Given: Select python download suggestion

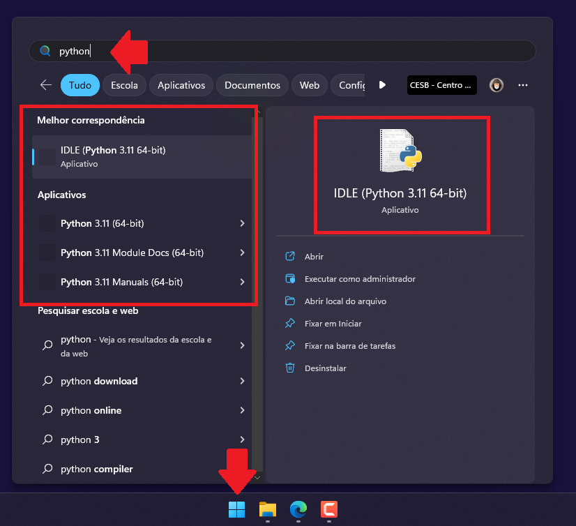Looking at the screenshot, I should click(142, 381).
